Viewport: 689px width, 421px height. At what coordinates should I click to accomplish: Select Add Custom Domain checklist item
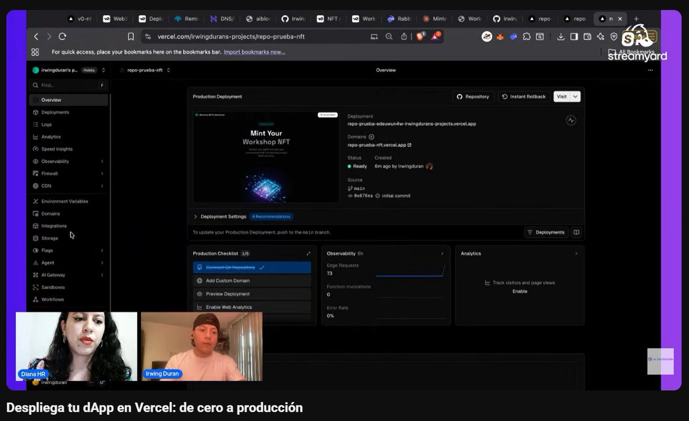252,281
